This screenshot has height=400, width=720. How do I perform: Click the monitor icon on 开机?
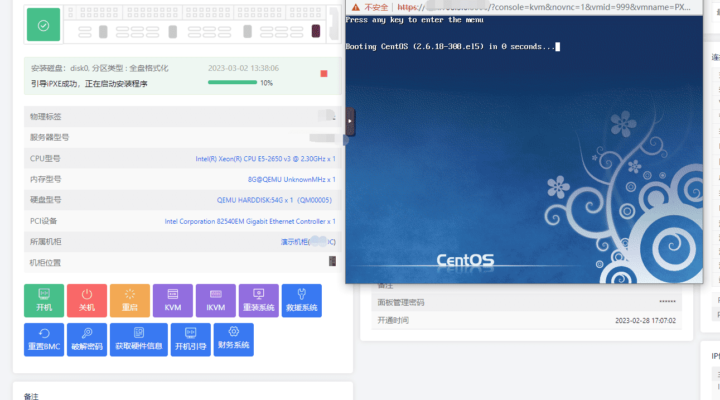44,293
